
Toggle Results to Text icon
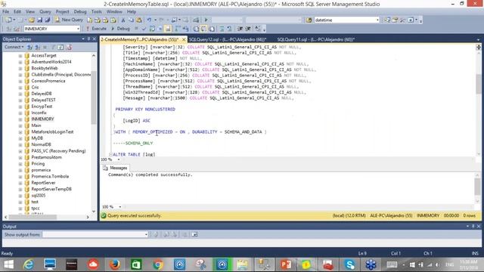[x=196, y=29]
